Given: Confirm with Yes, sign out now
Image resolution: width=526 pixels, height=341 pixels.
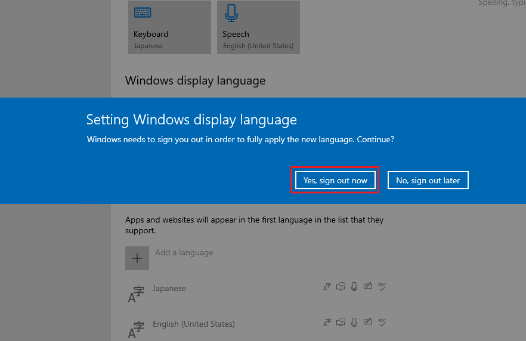Looking at the screenshot, I should [x=335, y=180].
